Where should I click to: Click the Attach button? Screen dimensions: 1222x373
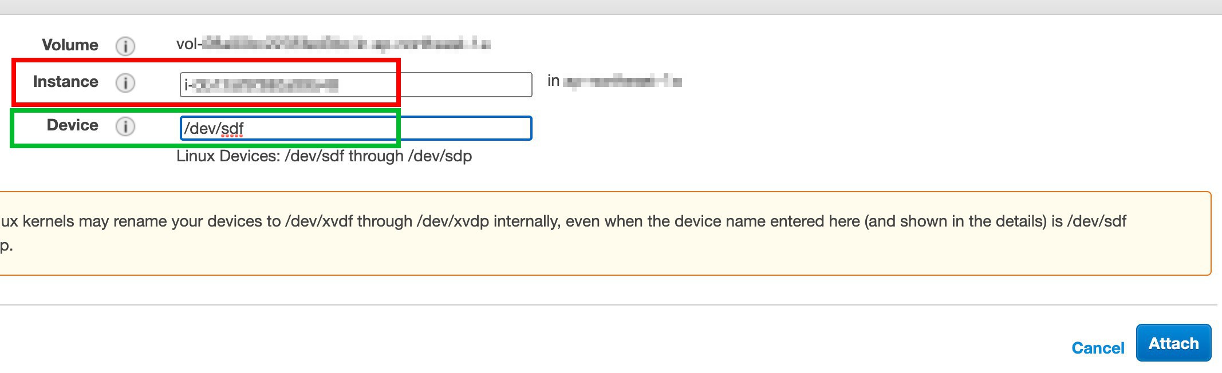pyautogui.click(x=1173, y=343)
